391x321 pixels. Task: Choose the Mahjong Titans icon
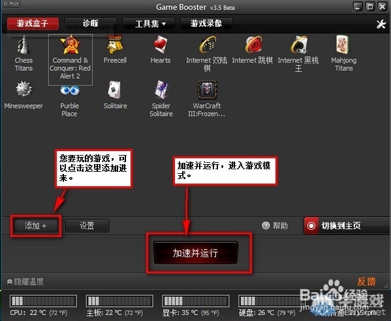(343, 45)
